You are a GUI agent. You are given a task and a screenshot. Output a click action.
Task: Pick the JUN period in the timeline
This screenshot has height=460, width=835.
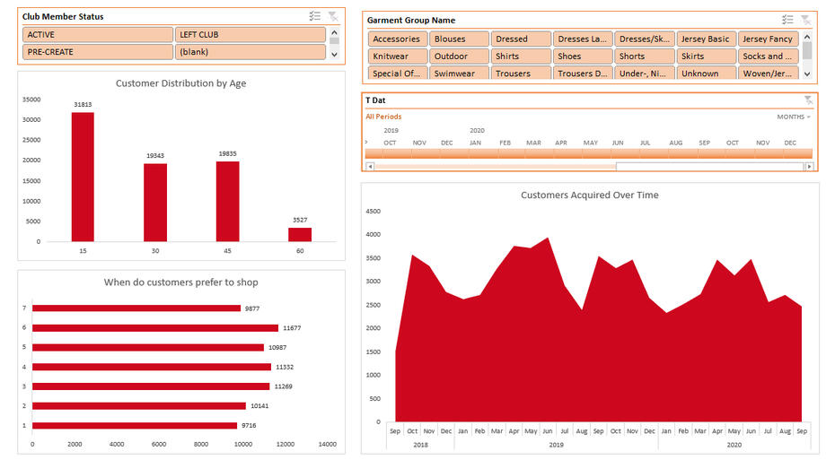tap(618, 153)
